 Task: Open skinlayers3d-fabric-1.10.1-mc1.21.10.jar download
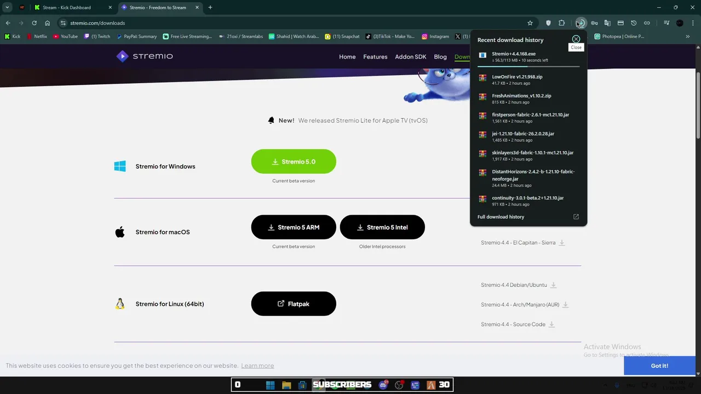(x=528, y=155)
